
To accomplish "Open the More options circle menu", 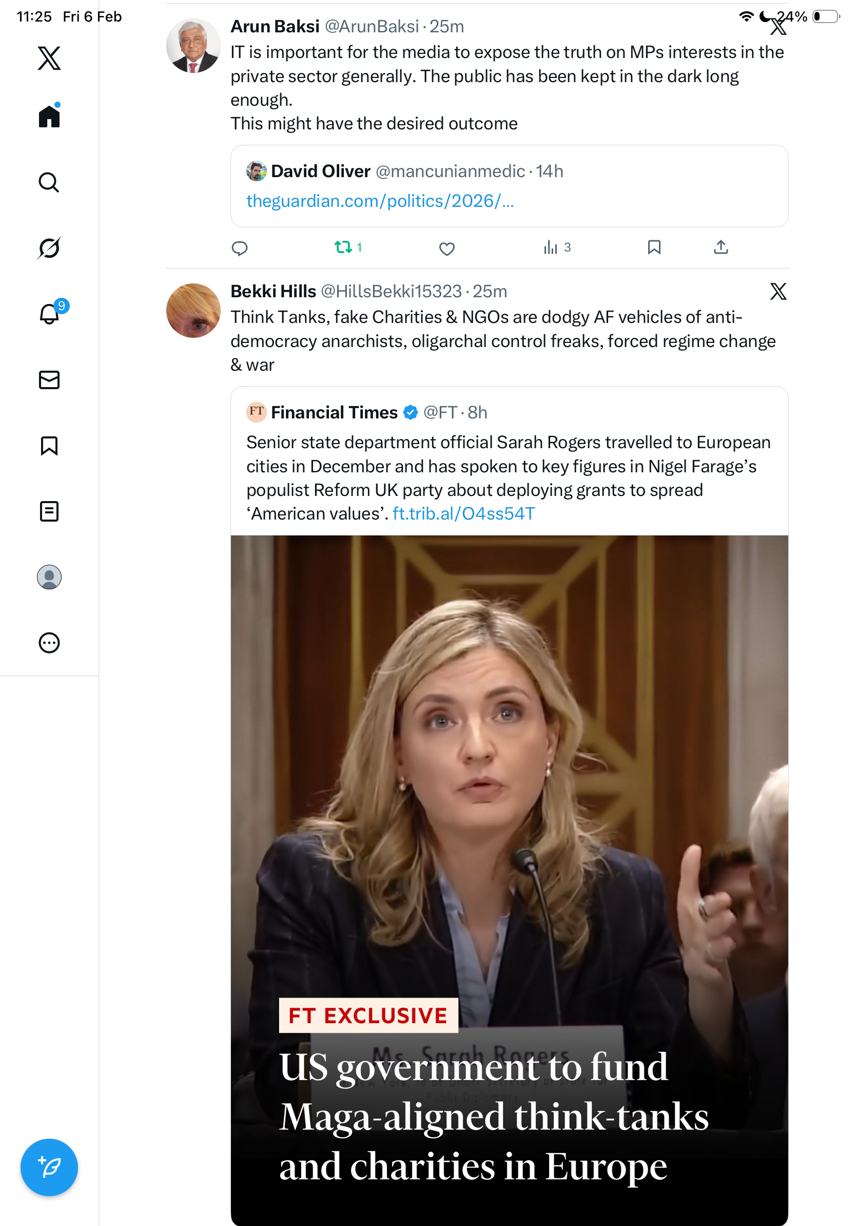I will [x=49, y=642].
